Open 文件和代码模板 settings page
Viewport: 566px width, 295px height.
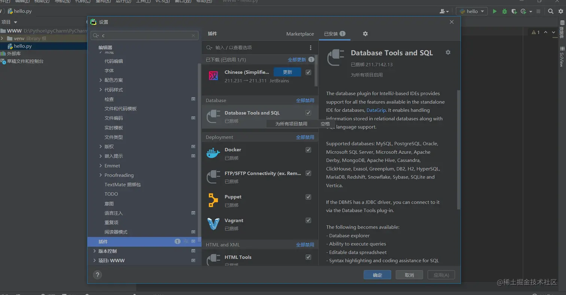(x=121, y=109)
